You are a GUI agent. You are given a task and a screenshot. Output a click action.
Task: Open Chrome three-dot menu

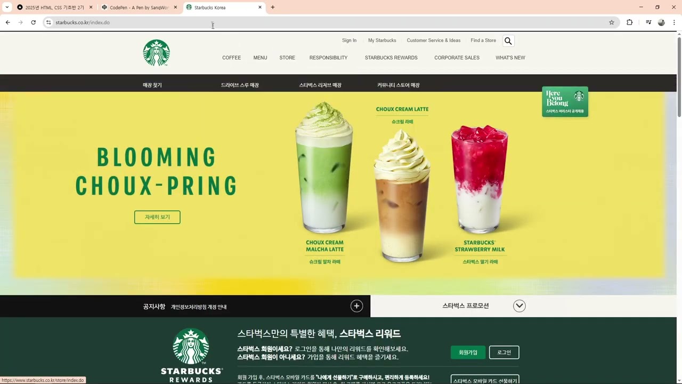click(x=674, y=22)
